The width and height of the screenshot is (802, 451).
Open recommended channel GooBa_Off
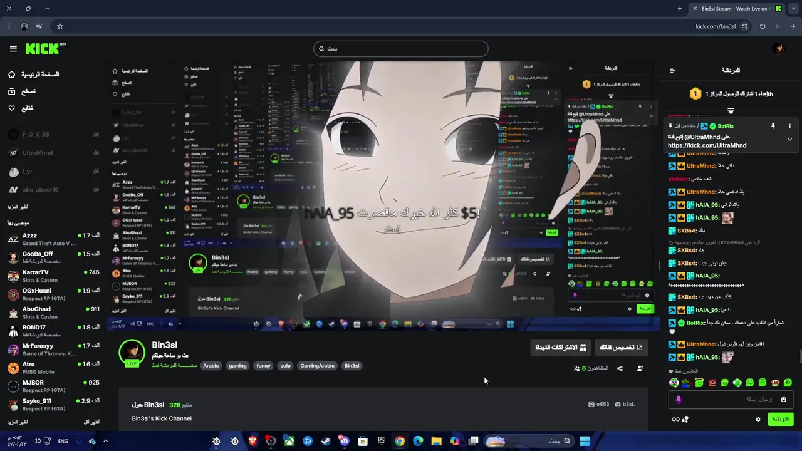[53, 257]
